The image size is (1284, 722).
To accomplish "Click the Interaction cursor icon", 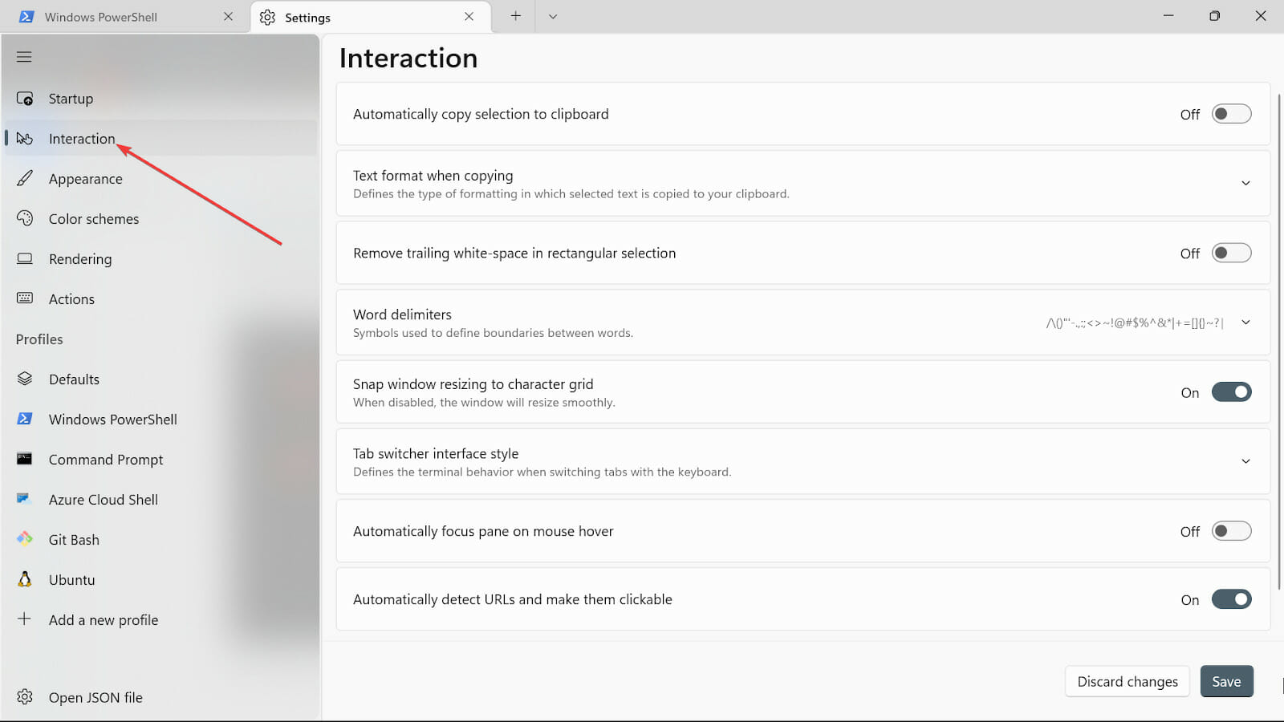I will pos(25,139).
